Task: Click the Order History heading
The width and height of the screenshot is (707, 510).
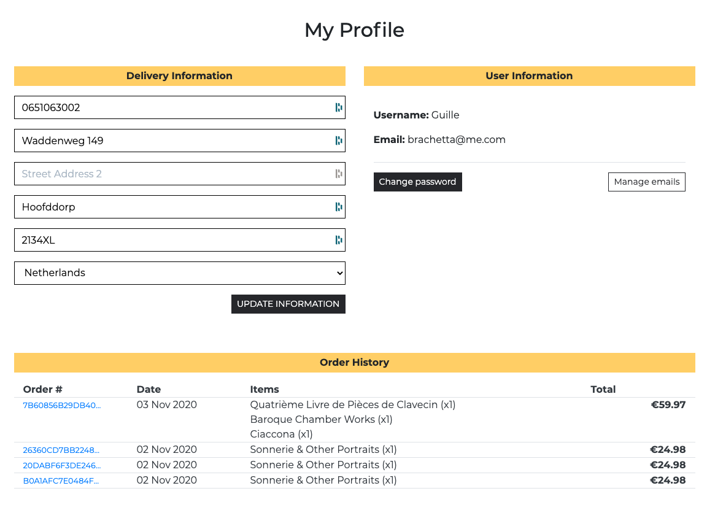Action: (x=354, y=362)
